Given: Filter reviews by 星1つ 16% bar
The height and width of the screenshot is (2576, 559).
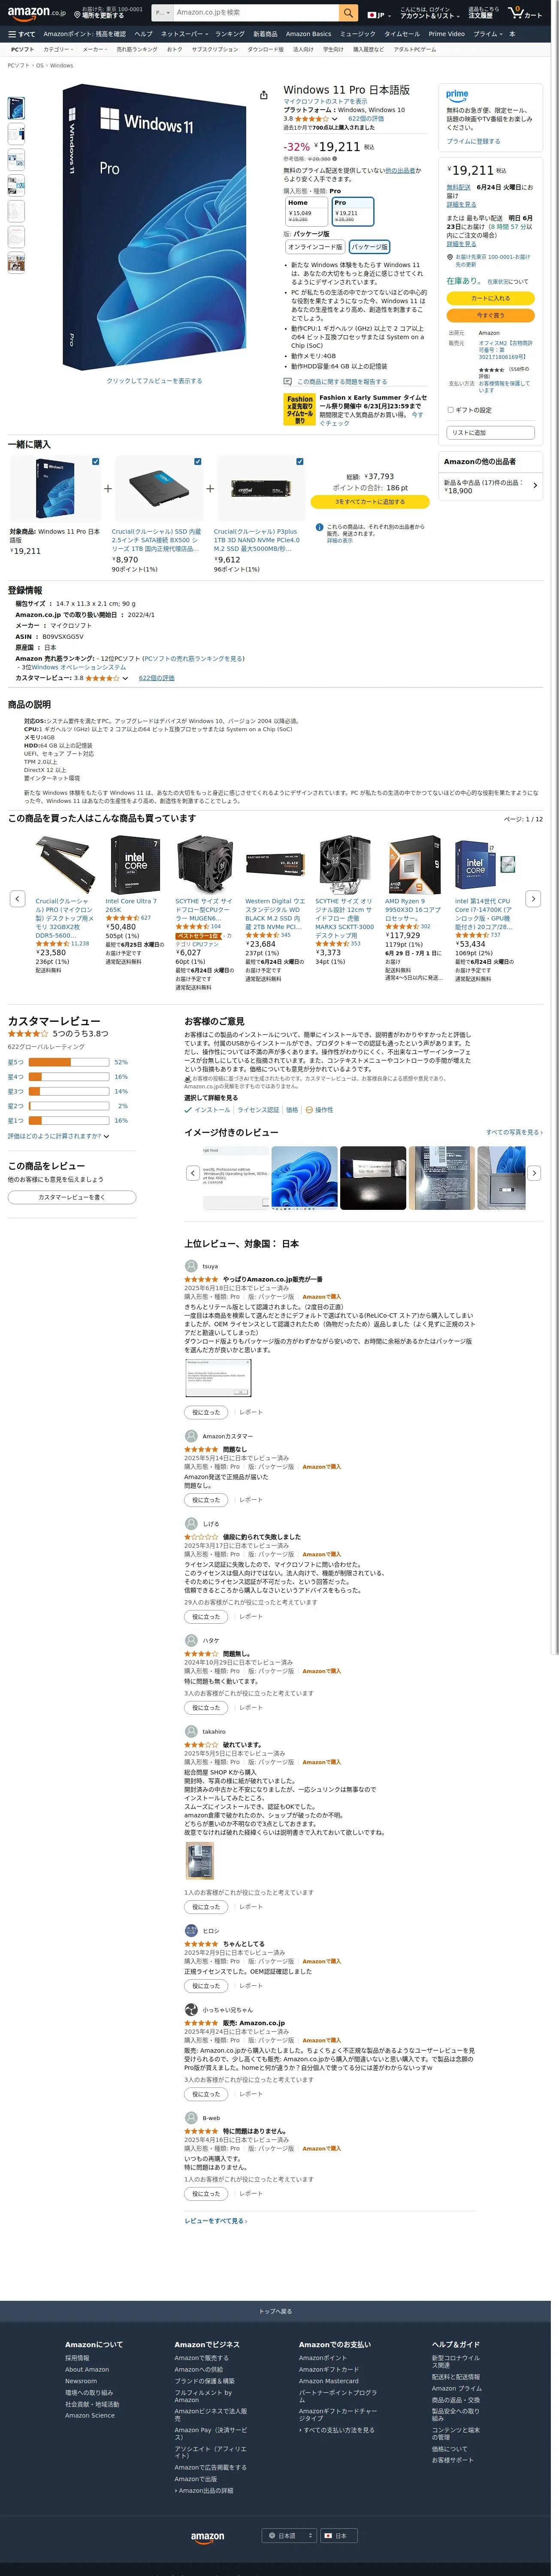Looking at the screenshot, I should click(68, 1120).
